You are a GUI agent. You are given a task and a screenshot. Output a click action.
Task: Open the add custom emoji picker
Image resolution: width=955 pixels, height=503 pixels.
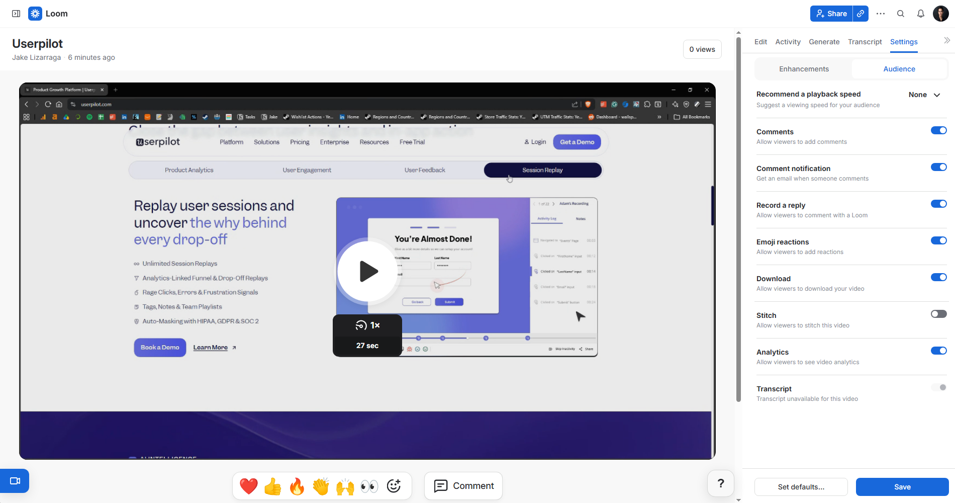(394, 486)
